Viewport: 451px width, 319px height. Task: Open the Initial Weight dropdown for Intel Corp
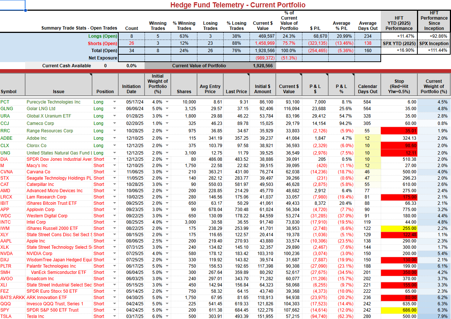167,222
